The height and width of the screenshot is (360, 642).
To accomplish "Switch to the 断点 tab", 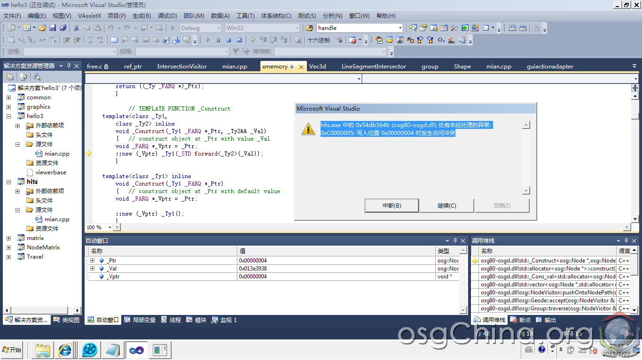I will pos(521,320).
